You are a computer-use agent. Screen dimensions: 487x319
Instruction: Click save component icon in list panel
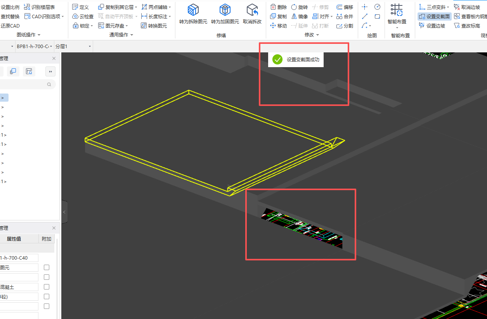29,71
